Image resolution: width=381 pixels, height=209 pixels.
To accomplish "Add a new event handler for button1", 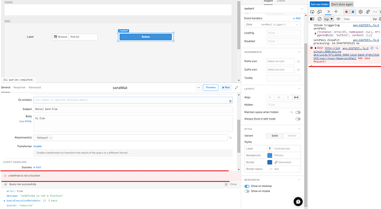I will (297, 18).
